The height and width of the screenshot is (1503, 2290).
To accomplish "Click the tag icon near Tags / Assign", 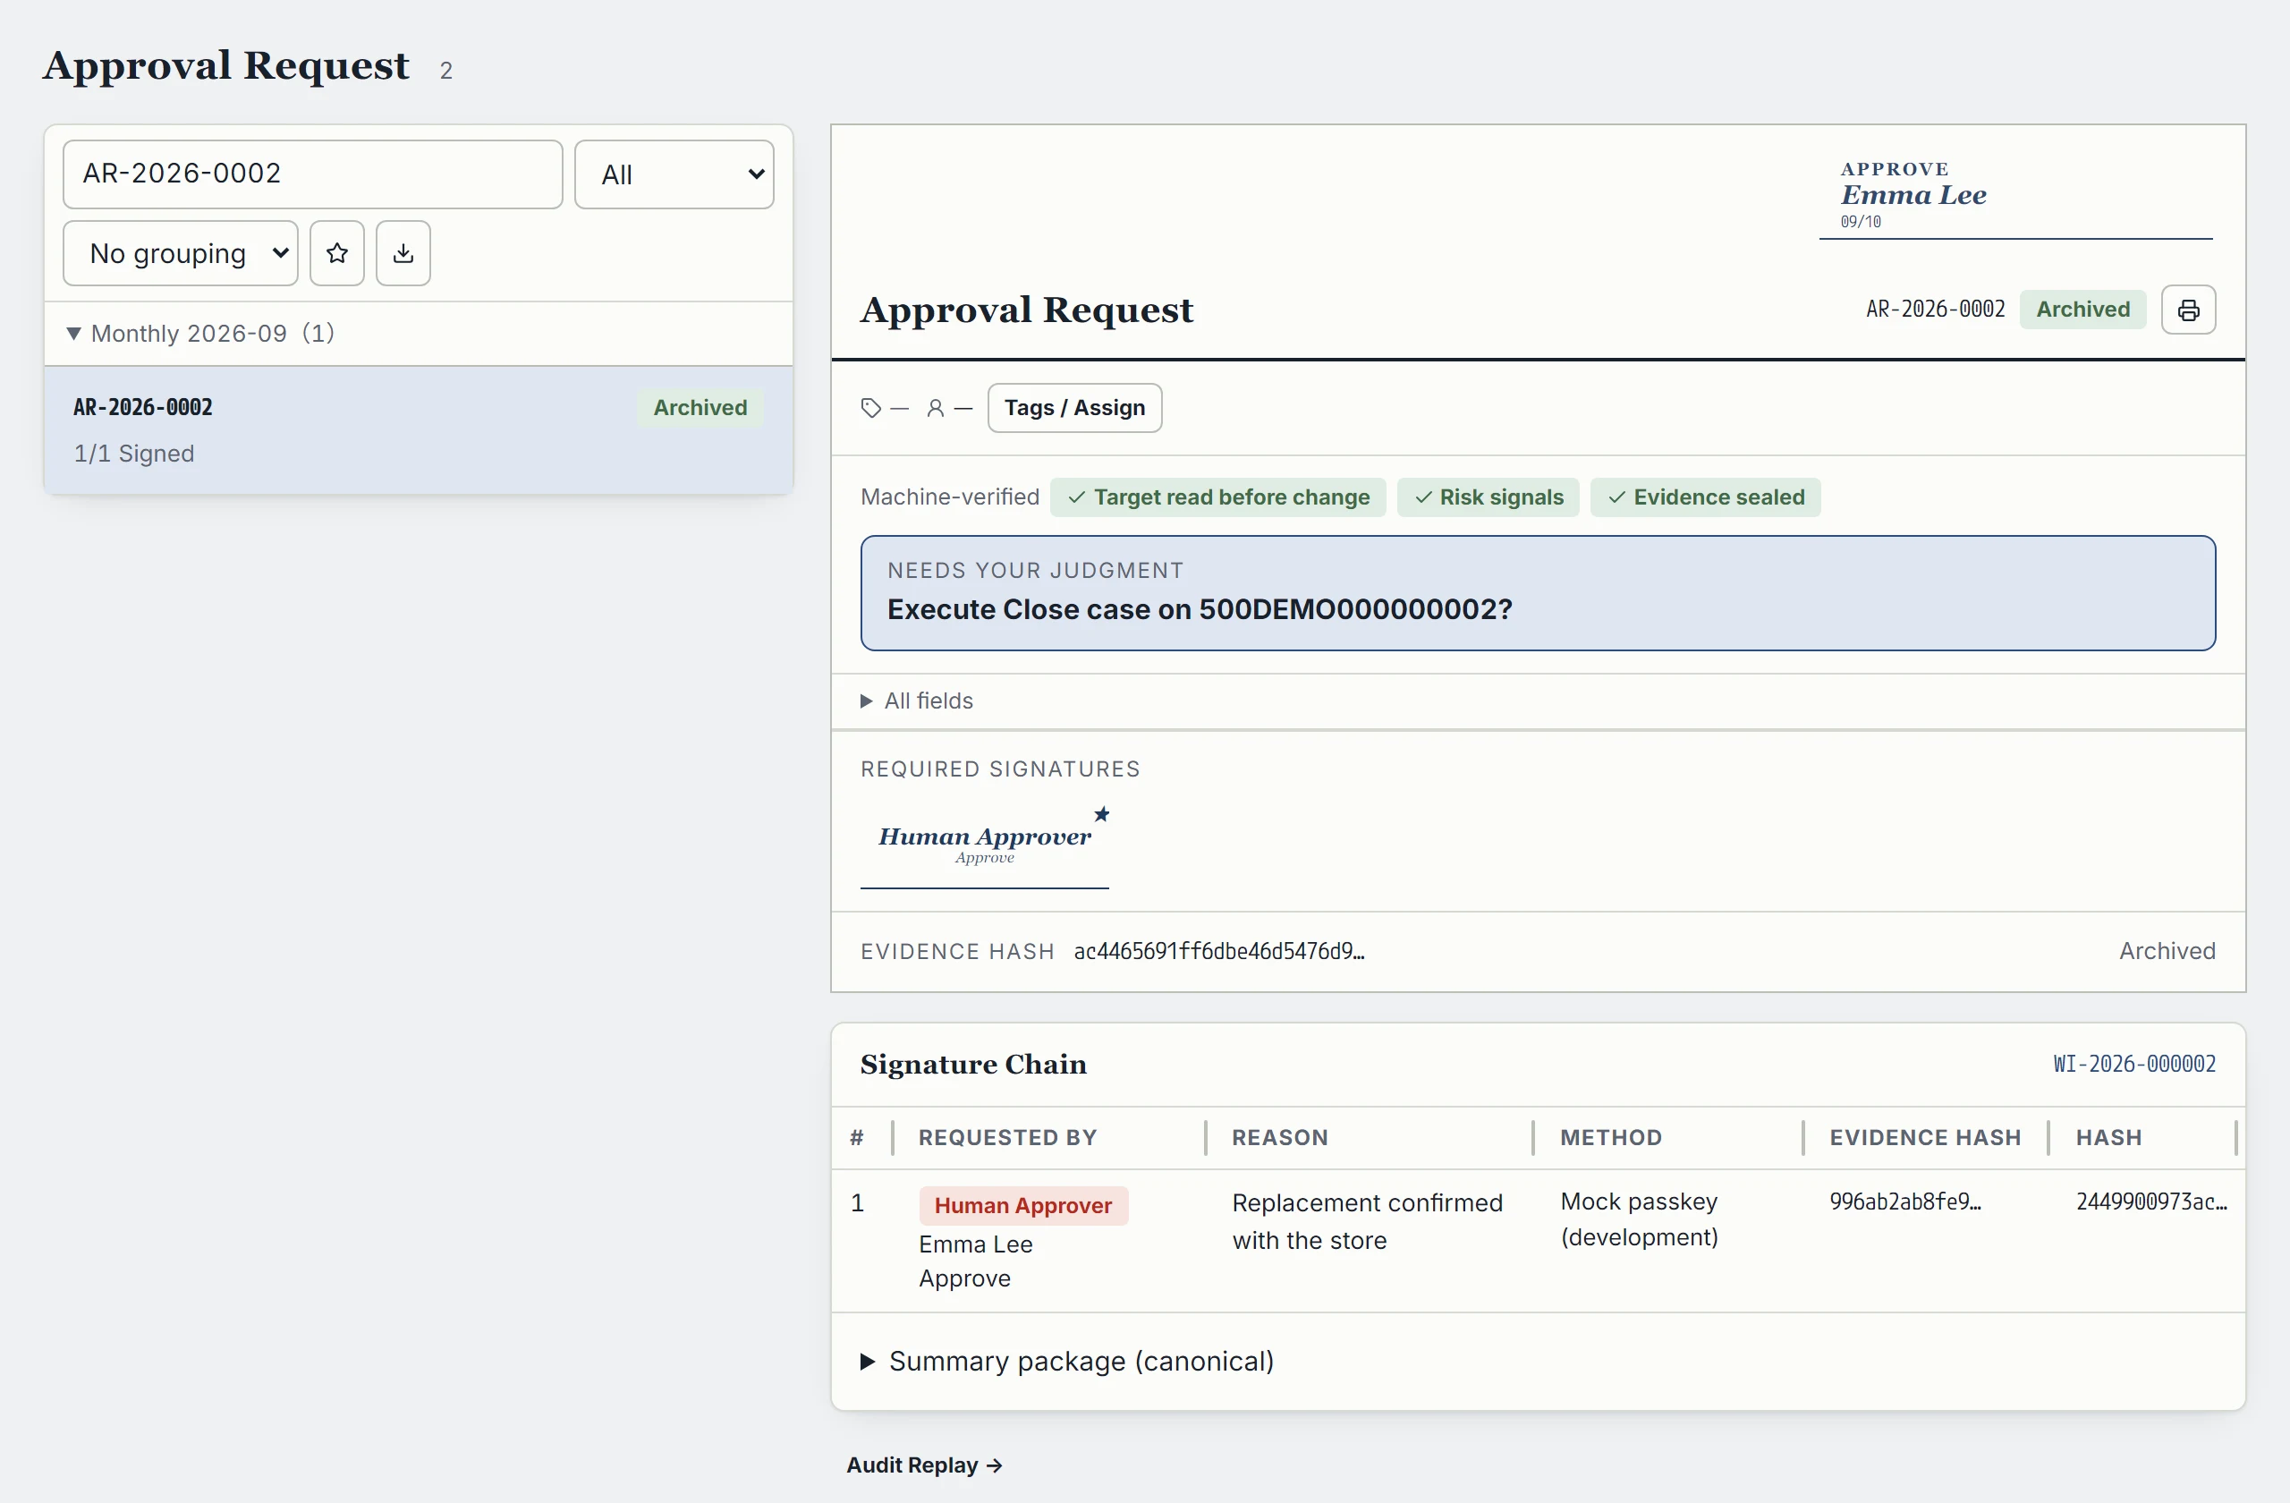I will coord(870,408).
